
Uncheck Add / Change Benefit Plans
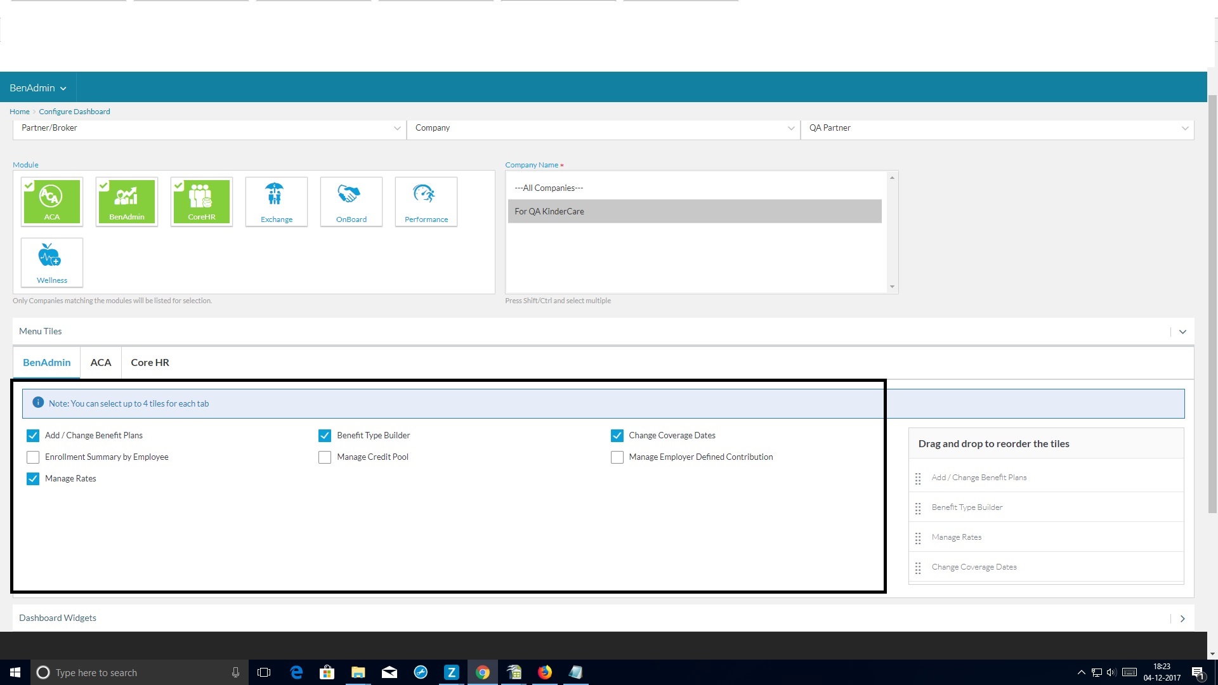33,436
